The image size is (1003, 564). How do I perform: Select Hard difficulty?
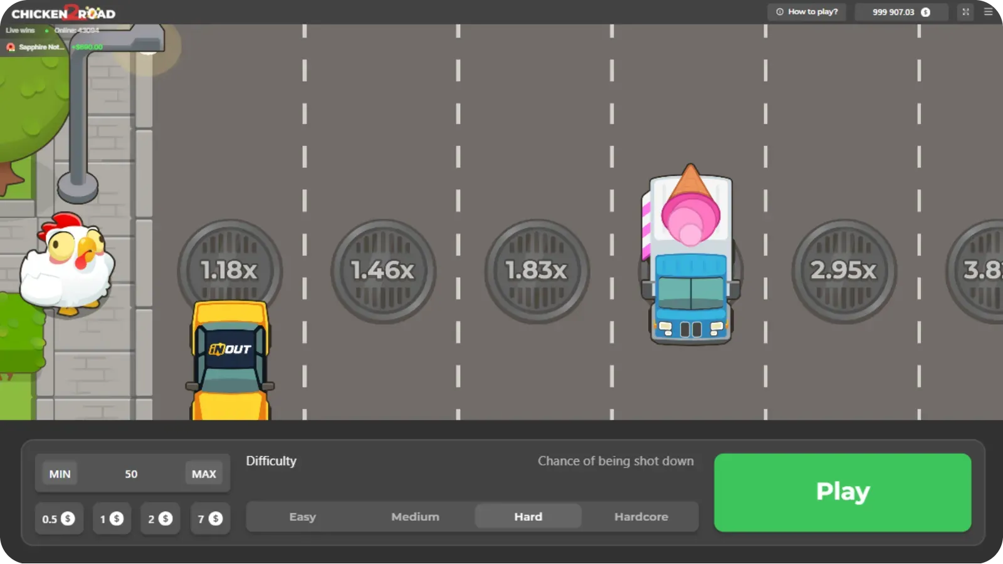tap(528, 517)
